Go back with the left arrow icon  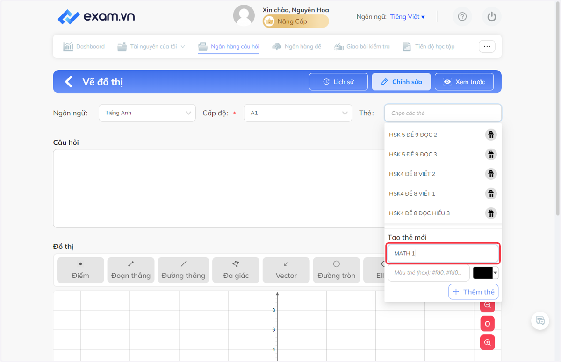point(69,82)
